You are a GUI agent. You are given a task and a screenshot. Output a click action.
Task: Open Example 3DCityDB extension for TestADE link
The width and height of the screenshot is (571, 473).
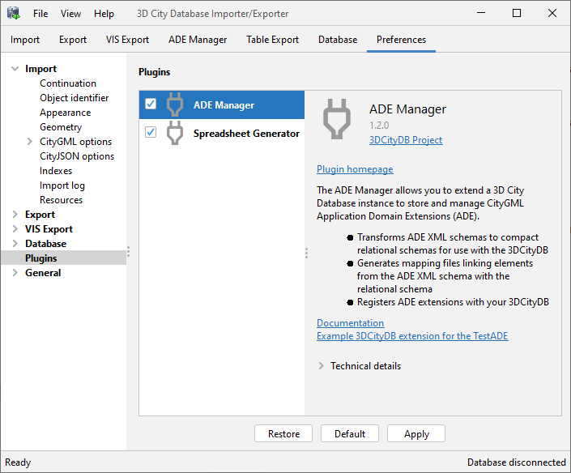click(x=412, y=336)
